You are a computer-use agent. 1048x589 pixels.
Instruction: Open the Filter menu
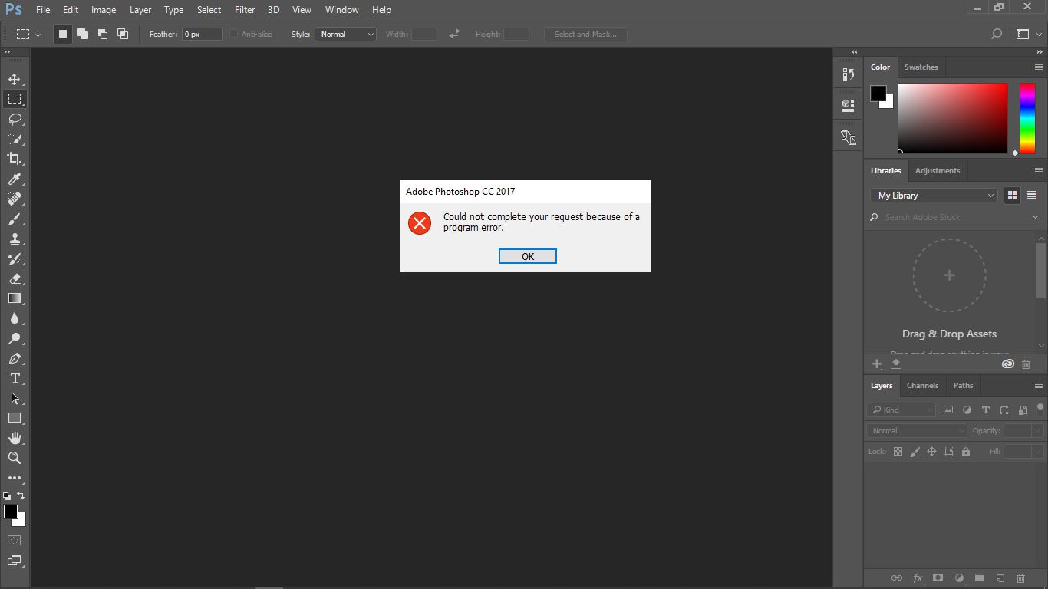244,10
